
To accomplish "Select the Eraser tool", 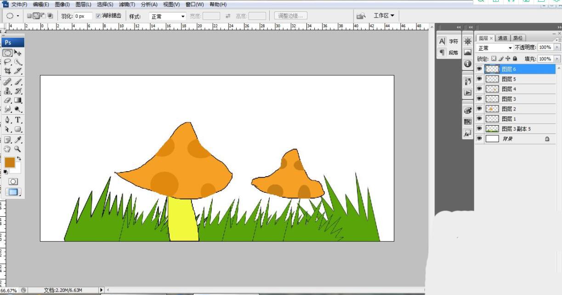I will coord(8,100).
